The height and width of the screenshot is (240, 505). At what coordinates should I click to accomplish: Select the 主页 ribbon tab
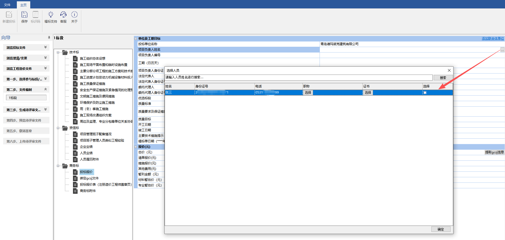[x=23, y=5]
